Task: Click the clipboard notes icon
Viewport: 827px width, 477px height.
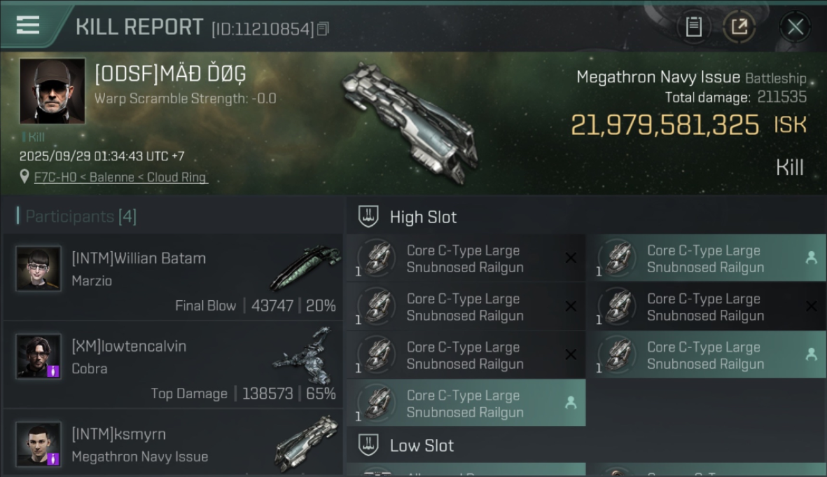Action: click(693, 27)
